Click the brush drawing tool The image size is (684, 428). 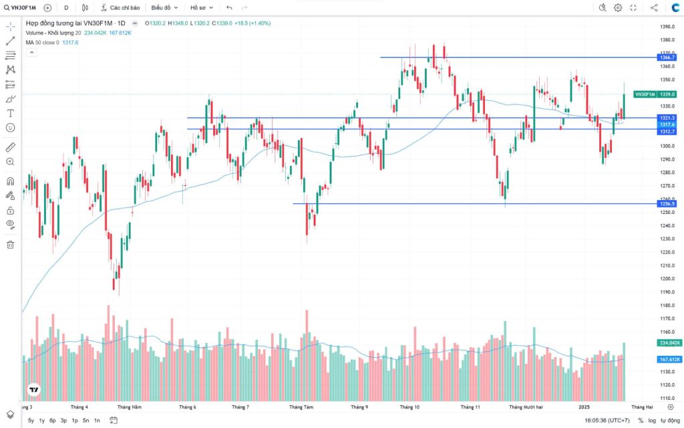10,98
